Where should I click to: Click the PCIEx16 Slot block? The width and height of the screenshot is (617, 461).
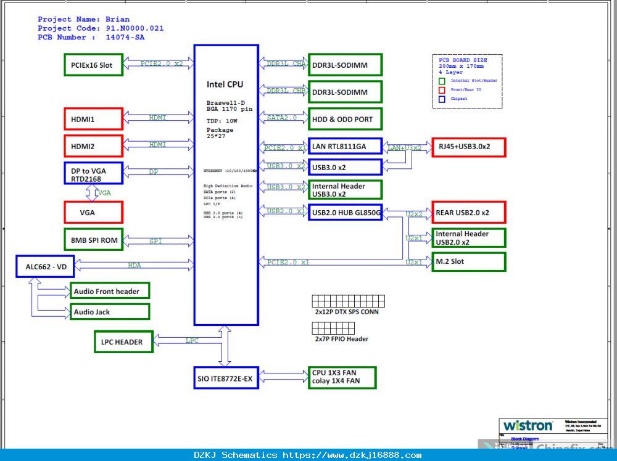94,65
